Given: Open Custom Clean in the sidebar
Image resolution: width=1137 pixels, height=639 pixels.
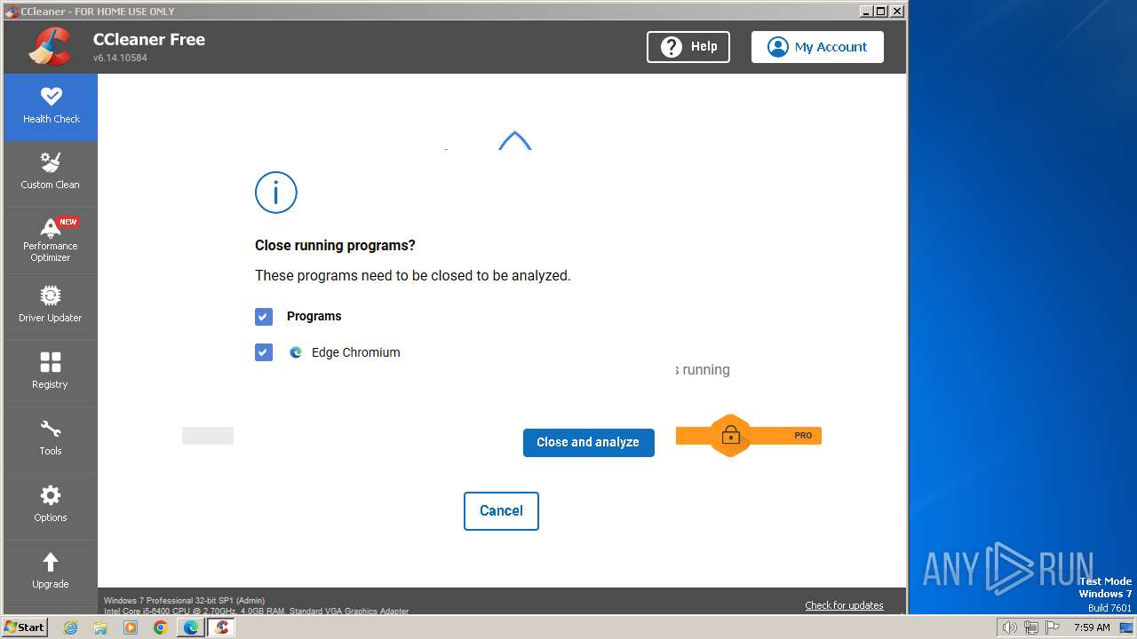Looking at the screenshot, I should pos(51,174).
